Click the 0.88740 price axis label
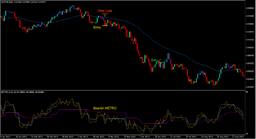This screenshot has width=256, height=139. click(250, 55)
